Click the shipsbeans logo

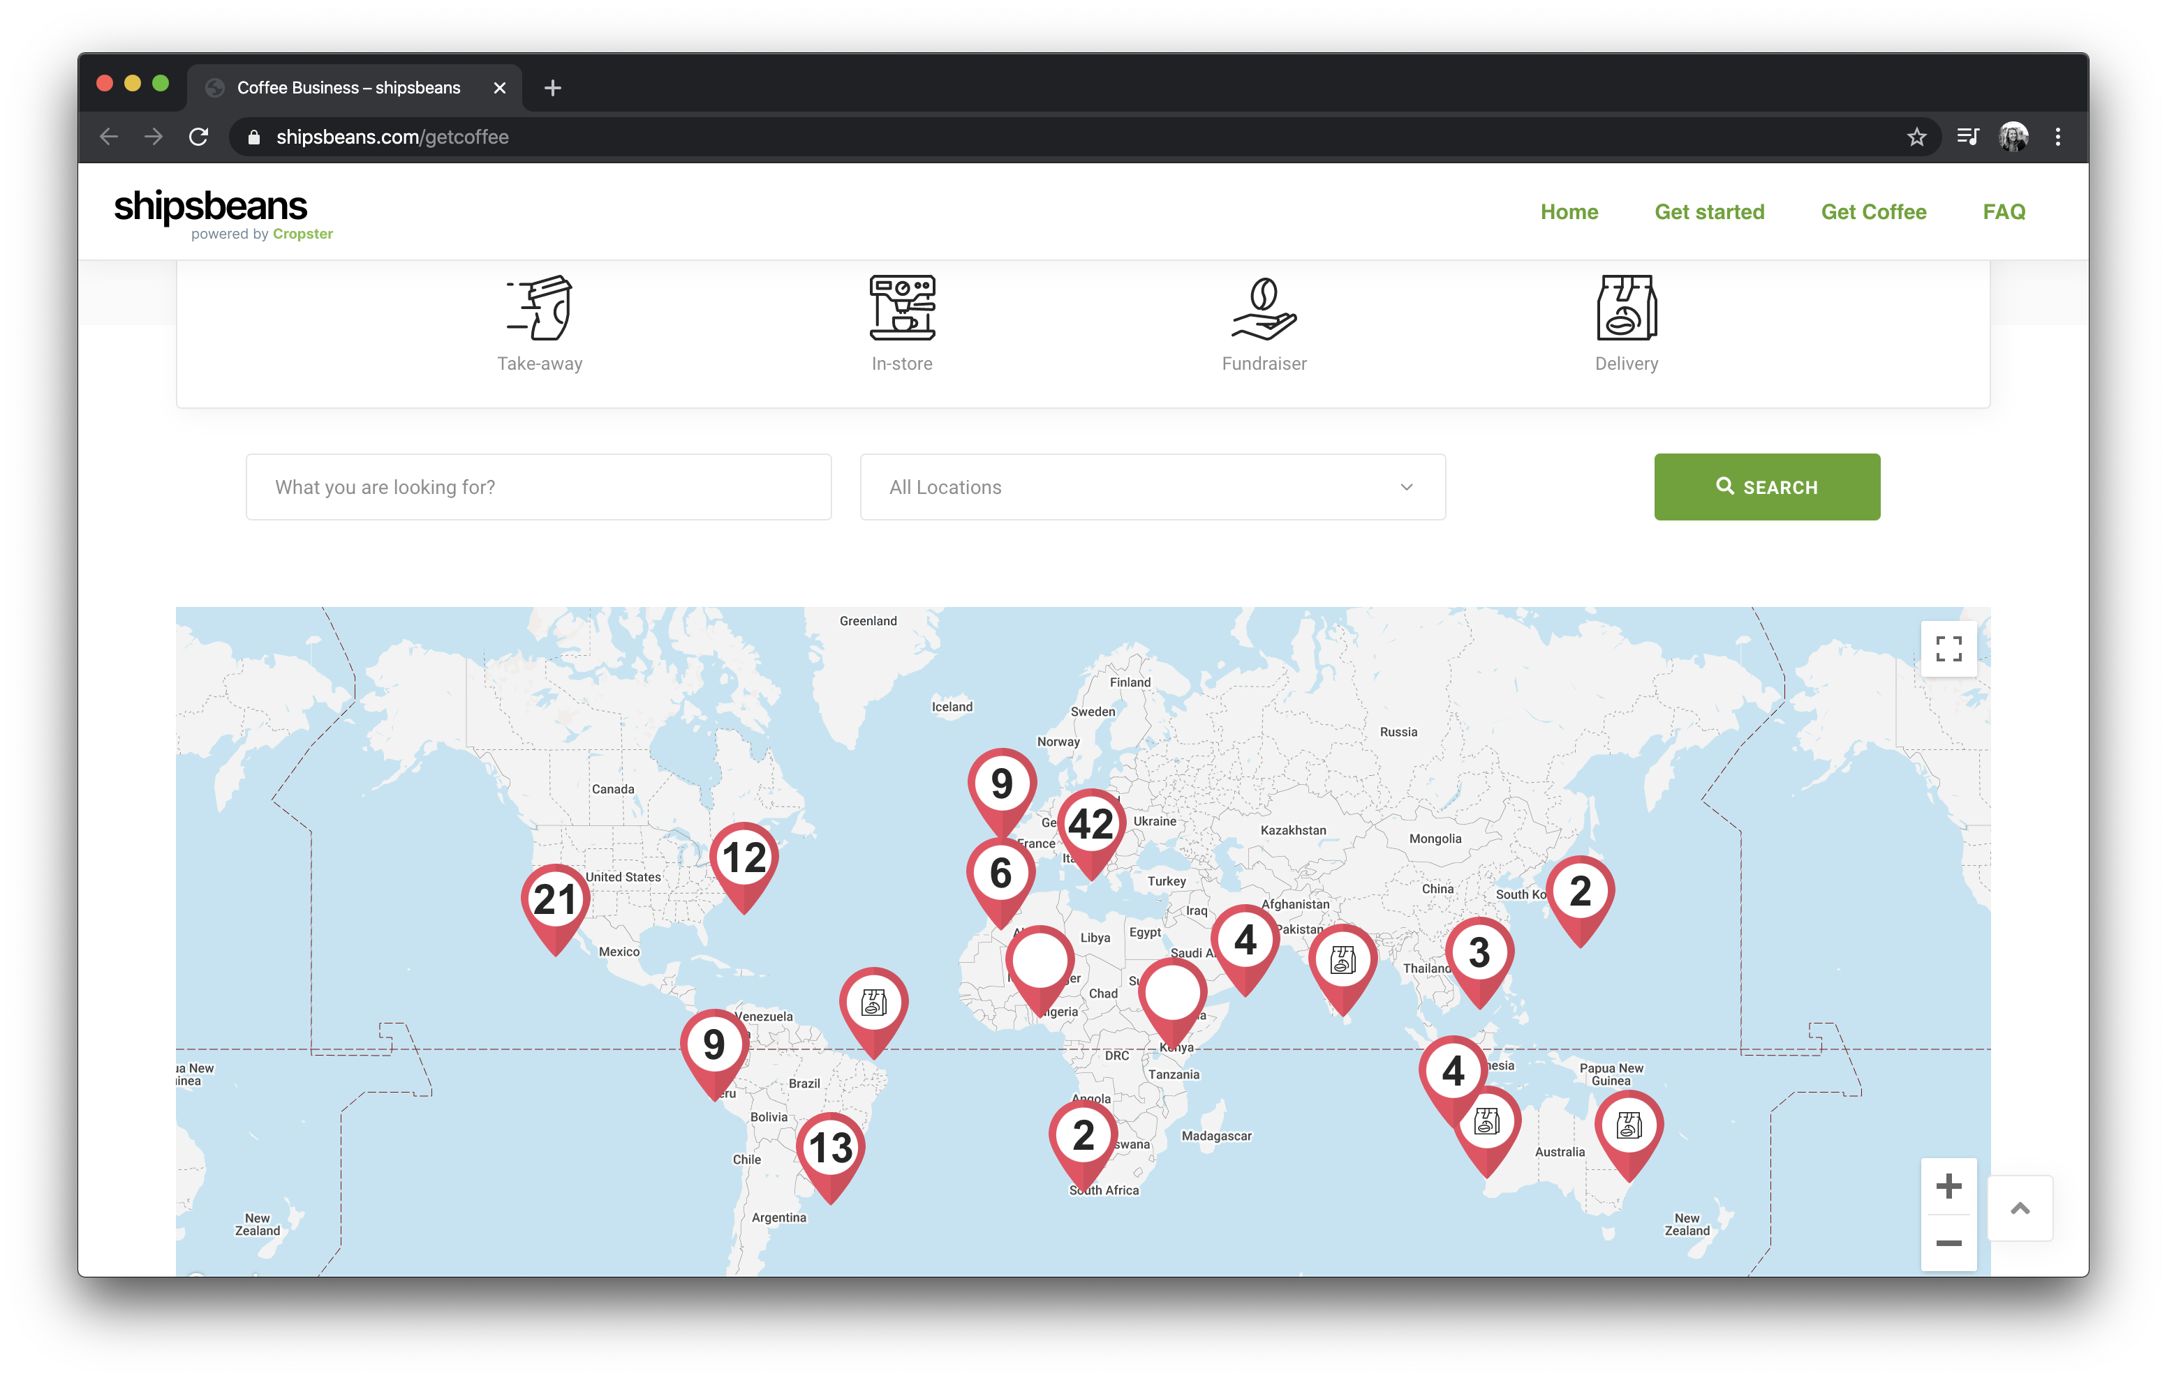coord(222,215)
